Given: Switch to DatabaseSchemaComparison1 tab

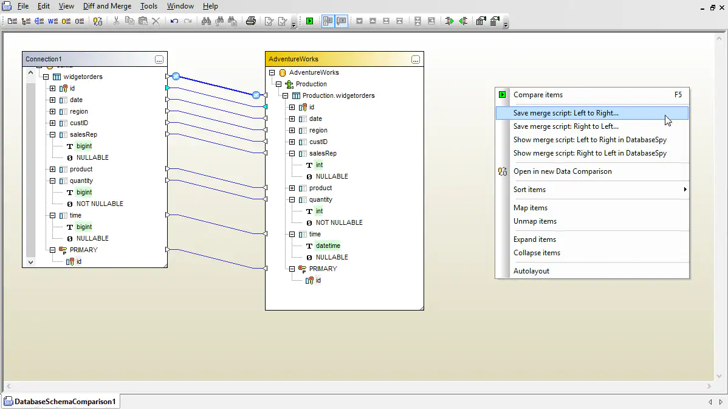Looking at the screenshot, I should 64,402.
